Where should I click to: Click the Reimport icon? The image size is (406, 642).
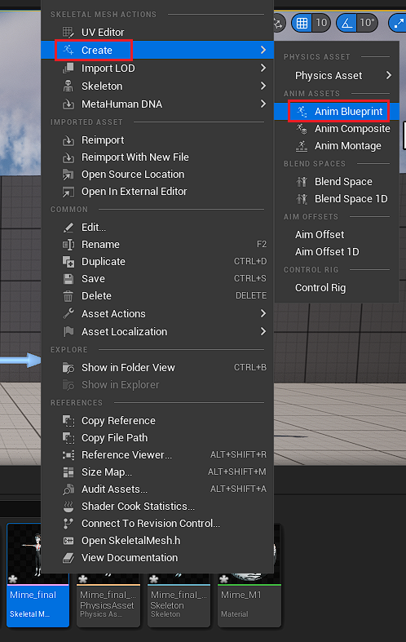pos(68,140)
